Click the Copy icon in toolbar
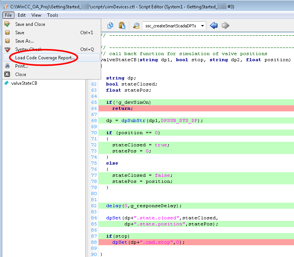The width and height of the screenshot is (294, 257). point(110,25)
